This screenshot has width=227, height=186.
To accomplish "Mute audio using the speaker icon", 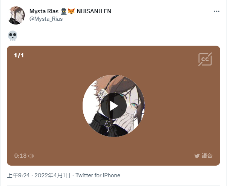I will 31,156.
